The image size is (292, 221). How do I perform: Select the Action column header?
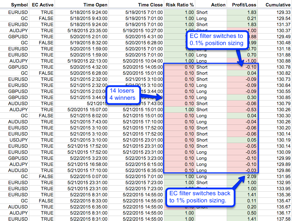coord(218,5)
